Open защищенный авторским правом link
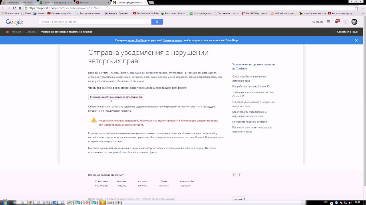This screenshot has height=205, width=366. point(148,73)
